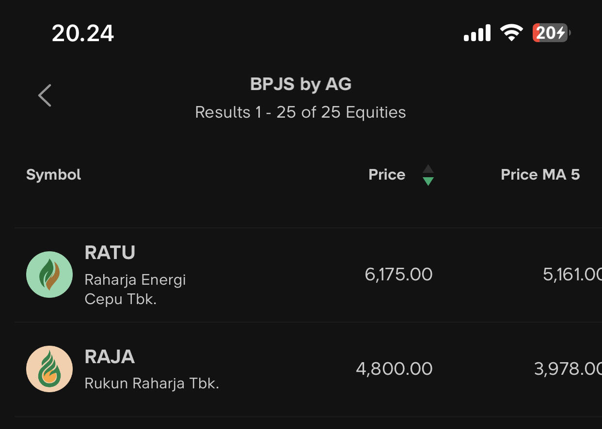Image resolution: width=602 pixels, height=429 pixels.
Task: Click RATU's Price MA 5 value 5,161
Action: coord(572,275)
